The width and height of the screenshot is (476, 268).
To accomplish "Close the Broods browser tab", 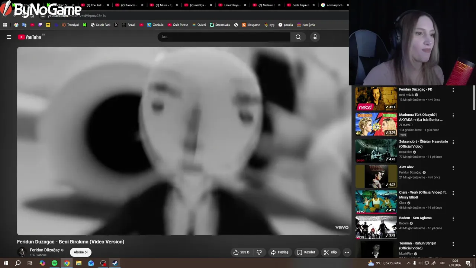I will point(142,5).
